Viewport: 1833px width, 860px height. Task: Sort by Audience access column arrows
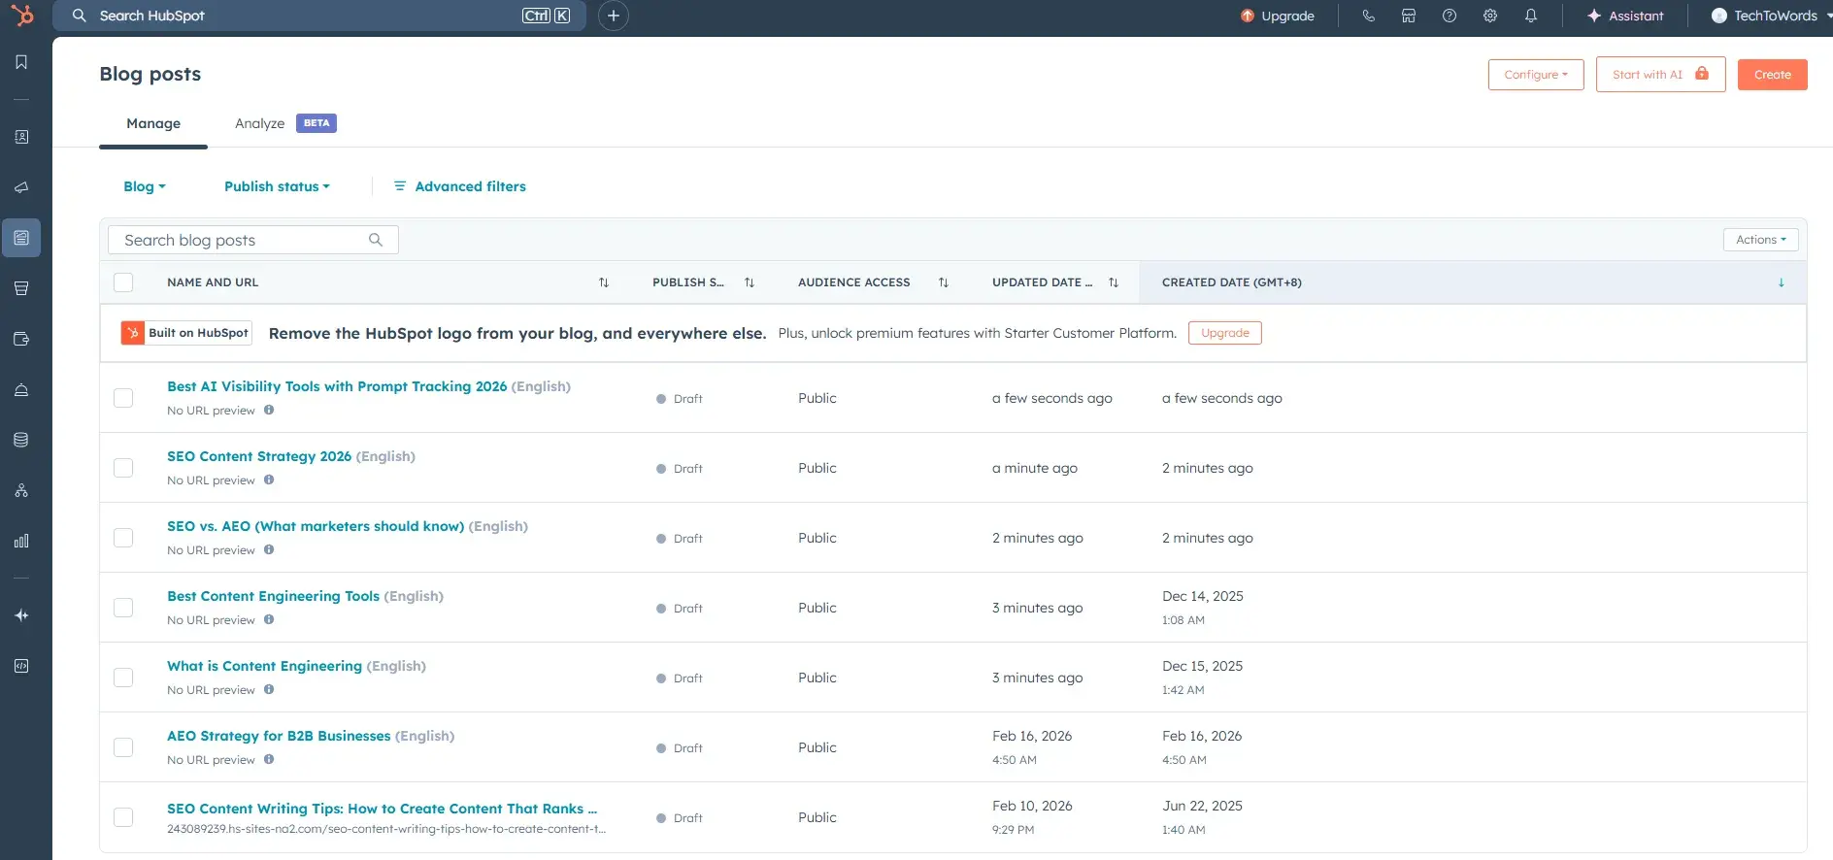944,282
